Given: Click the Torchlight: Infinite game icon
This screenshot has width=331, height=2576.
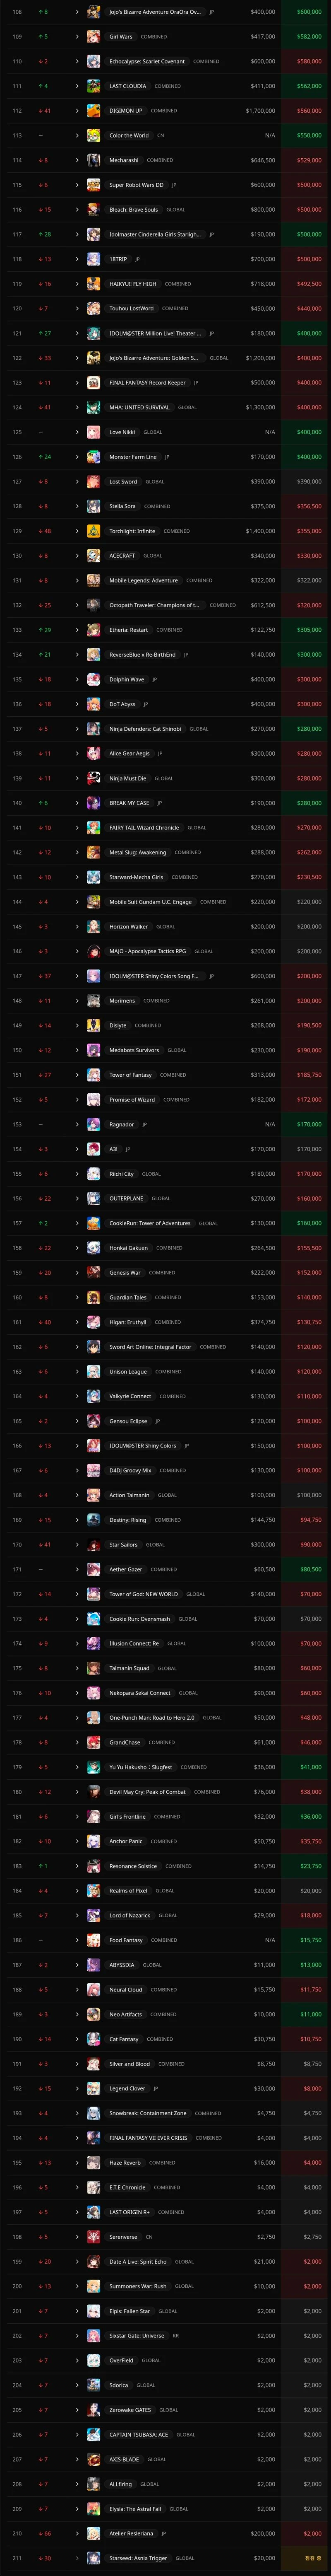Looking at the screenshot, I should [93, 532].
